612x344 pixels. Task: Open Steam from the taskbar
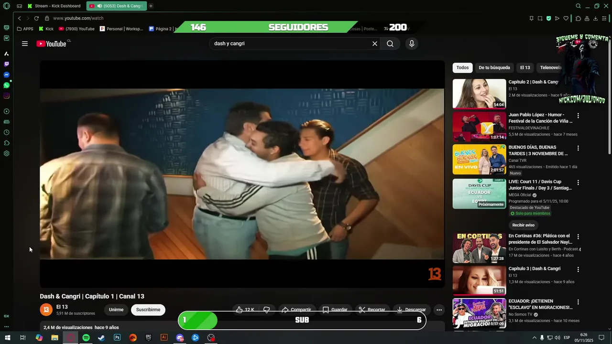[x=101, y=337]
